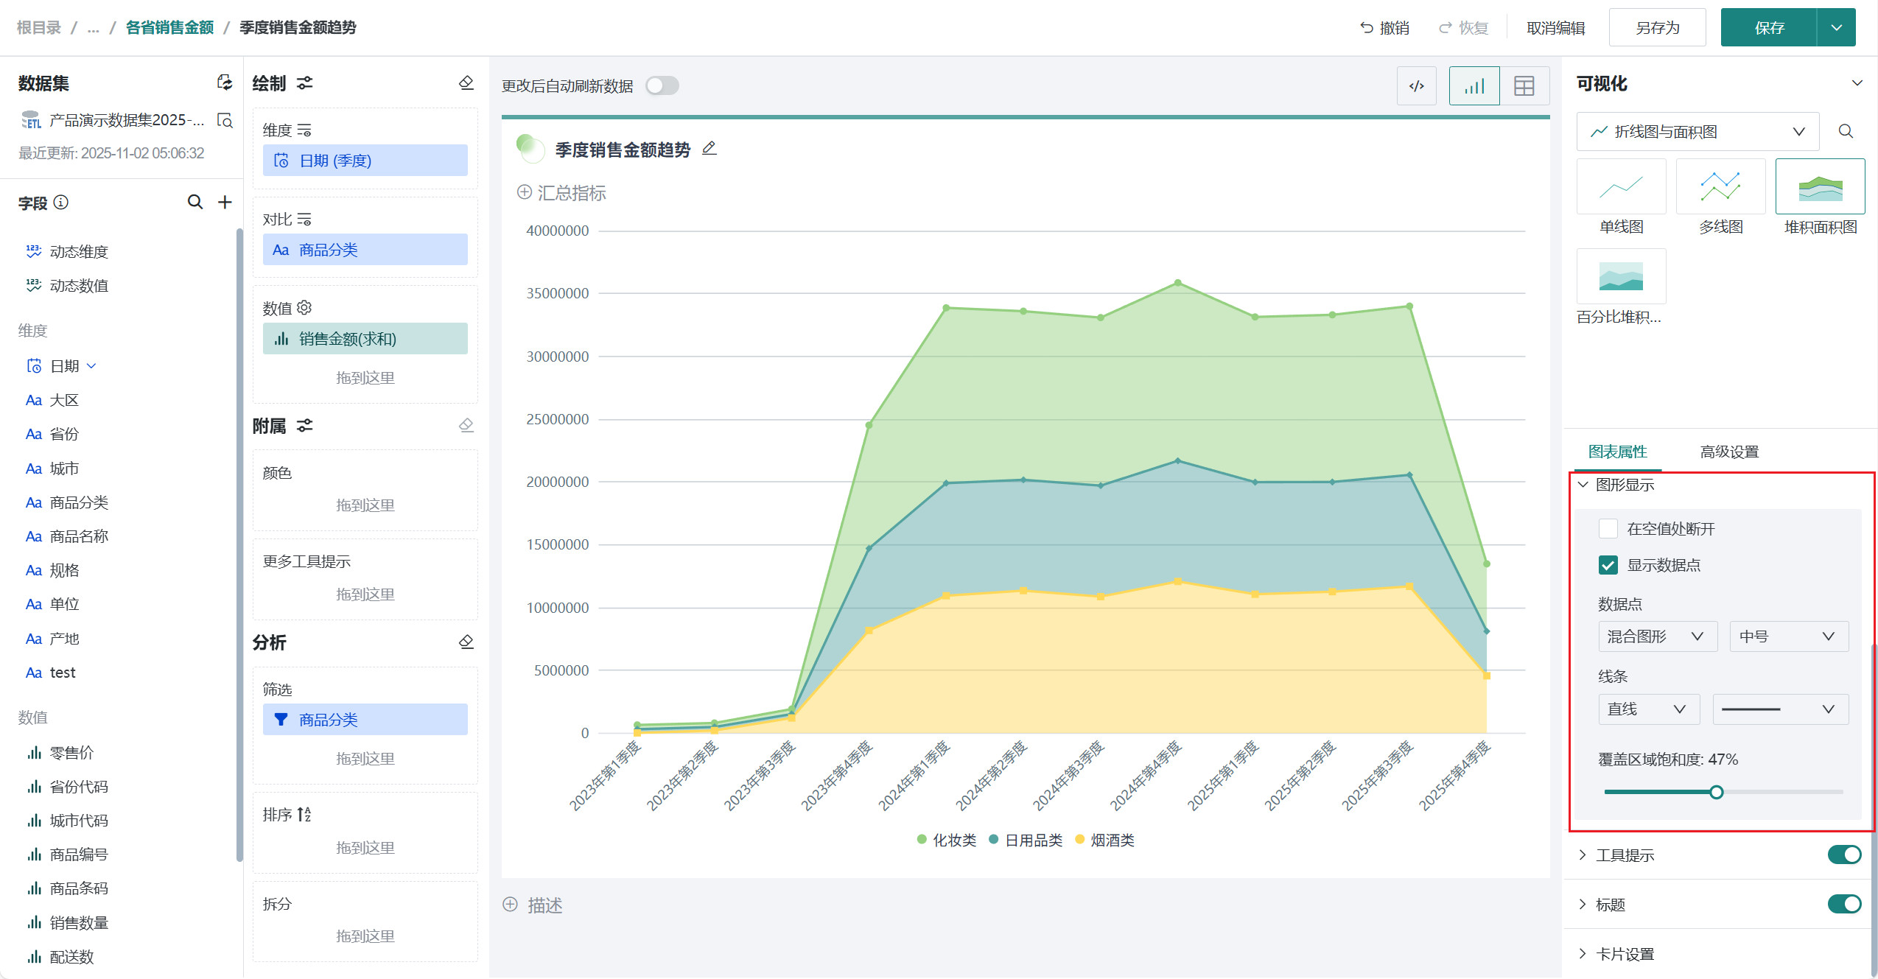Click the cancel editing button
Viewport: 1878px width, 979px height.
tap(1555, 28)
